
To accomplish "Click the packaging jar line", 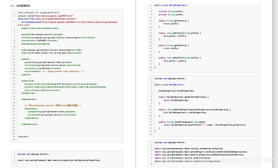I will coord(36,44).
